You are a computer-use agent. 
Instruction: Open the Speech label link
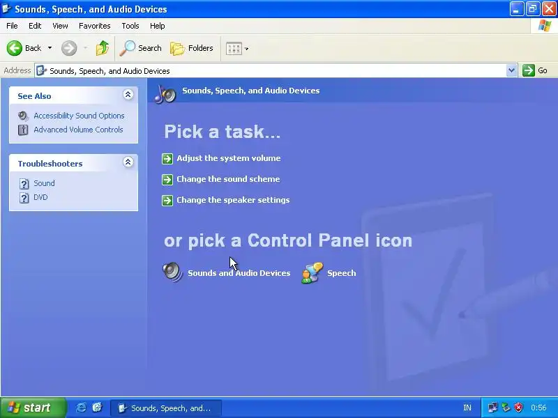pos(342,273)
